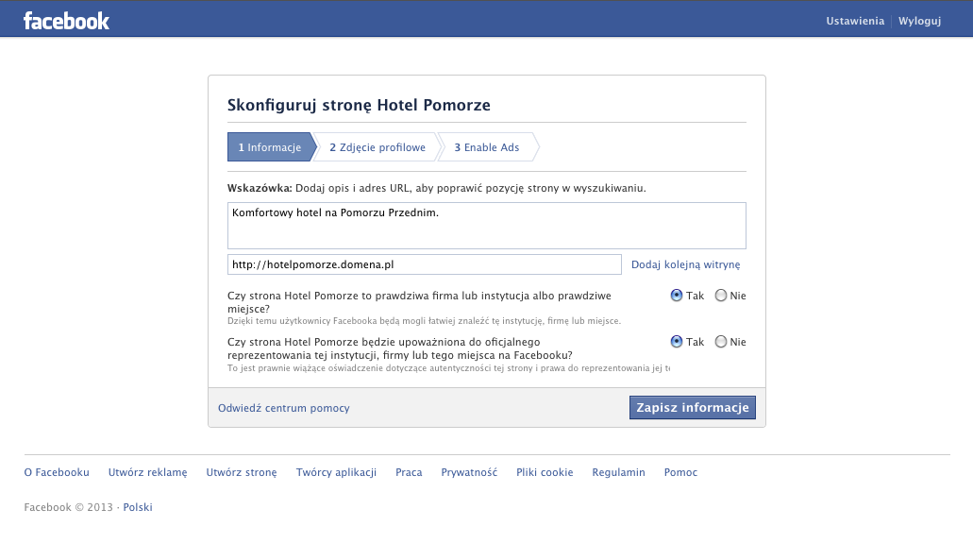This screenshot has height=543, width=973.
Task: Go to the 3 Enable Ads step
Action: tap(487, 147)
